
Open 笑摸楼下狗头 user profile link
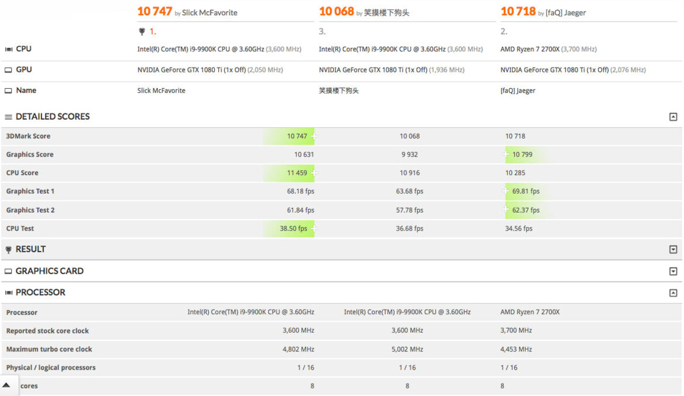(387, 13)
